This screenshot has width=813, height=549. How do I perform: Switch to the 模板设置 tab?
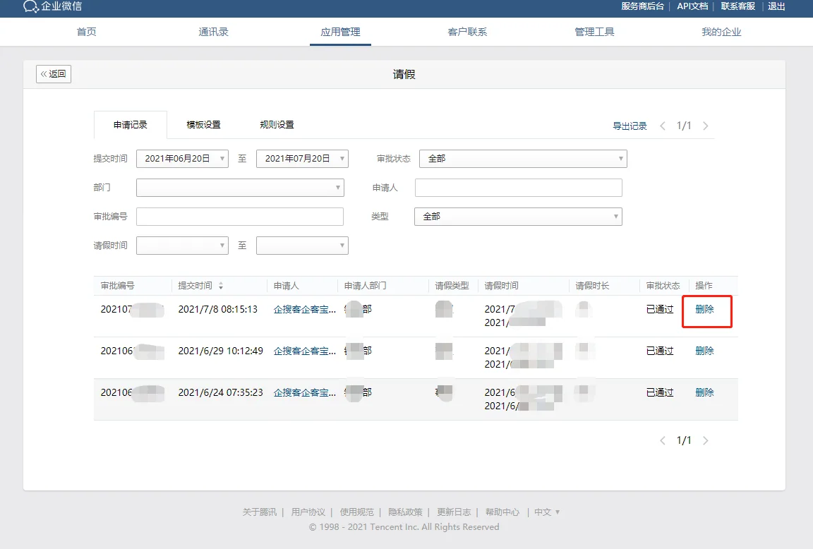203,125
